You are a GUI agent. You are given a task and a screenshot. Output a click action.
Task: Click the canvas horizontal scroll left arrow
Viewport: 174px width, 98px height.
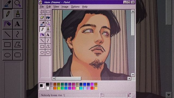point(54,79)
